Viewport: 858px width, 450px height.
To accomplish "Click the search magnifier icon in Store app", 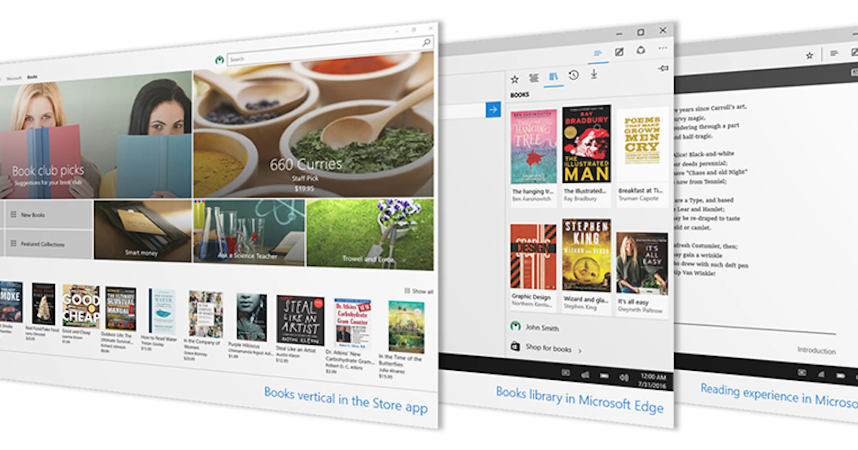I will click(x=426, y=43).
